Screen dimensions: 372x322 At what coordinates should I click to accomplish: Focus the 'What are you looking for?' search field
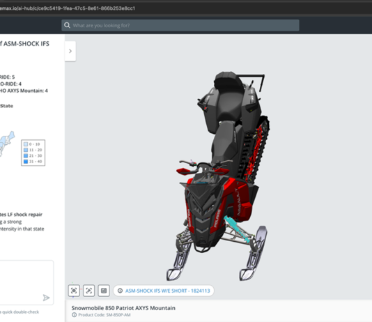click(180, 25)
